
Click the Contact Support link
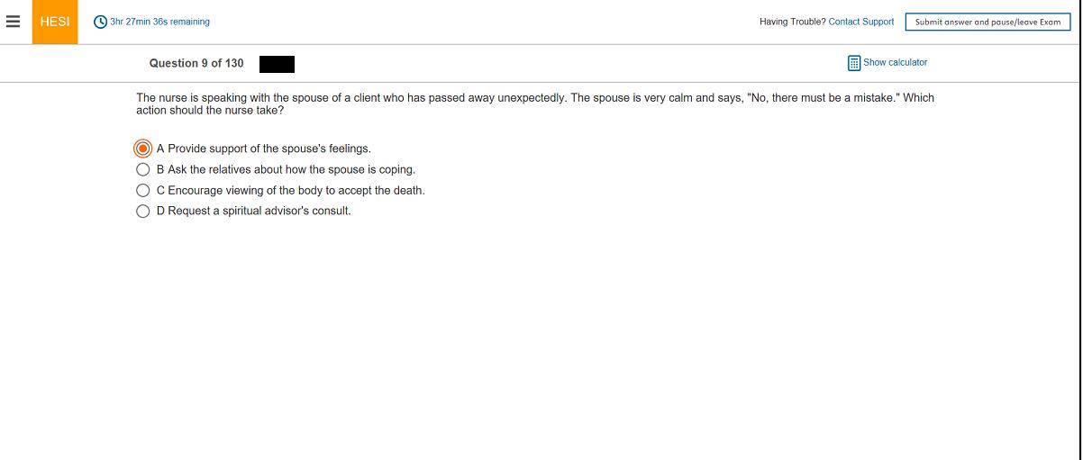(x=860, y=22)
